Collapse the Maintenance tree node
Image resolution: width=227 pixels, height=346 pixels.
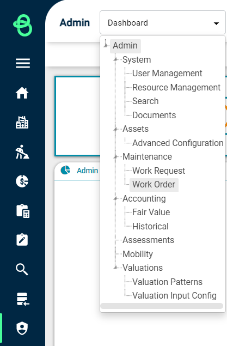[115, 157]
